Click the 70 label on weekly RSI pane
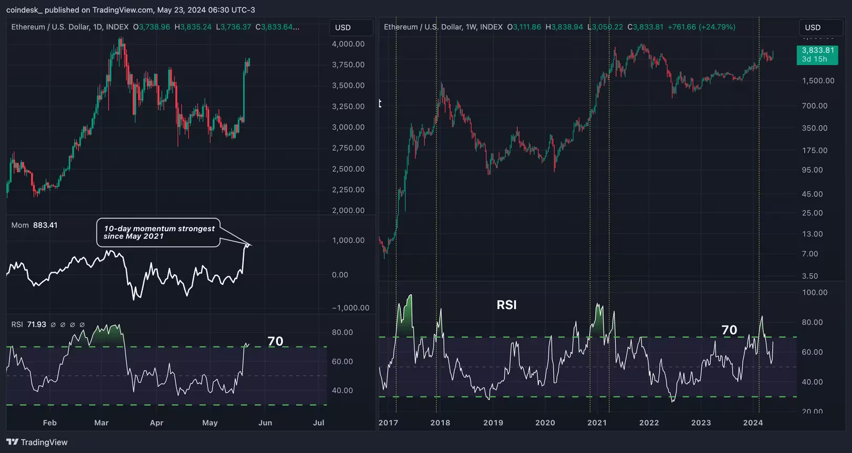The height and width of the screenshot is (453, 852). click(729, 330)
